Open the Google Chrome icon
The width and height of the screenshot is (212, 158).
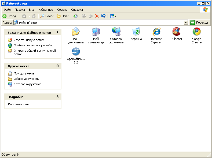click(x=196, y=32)
